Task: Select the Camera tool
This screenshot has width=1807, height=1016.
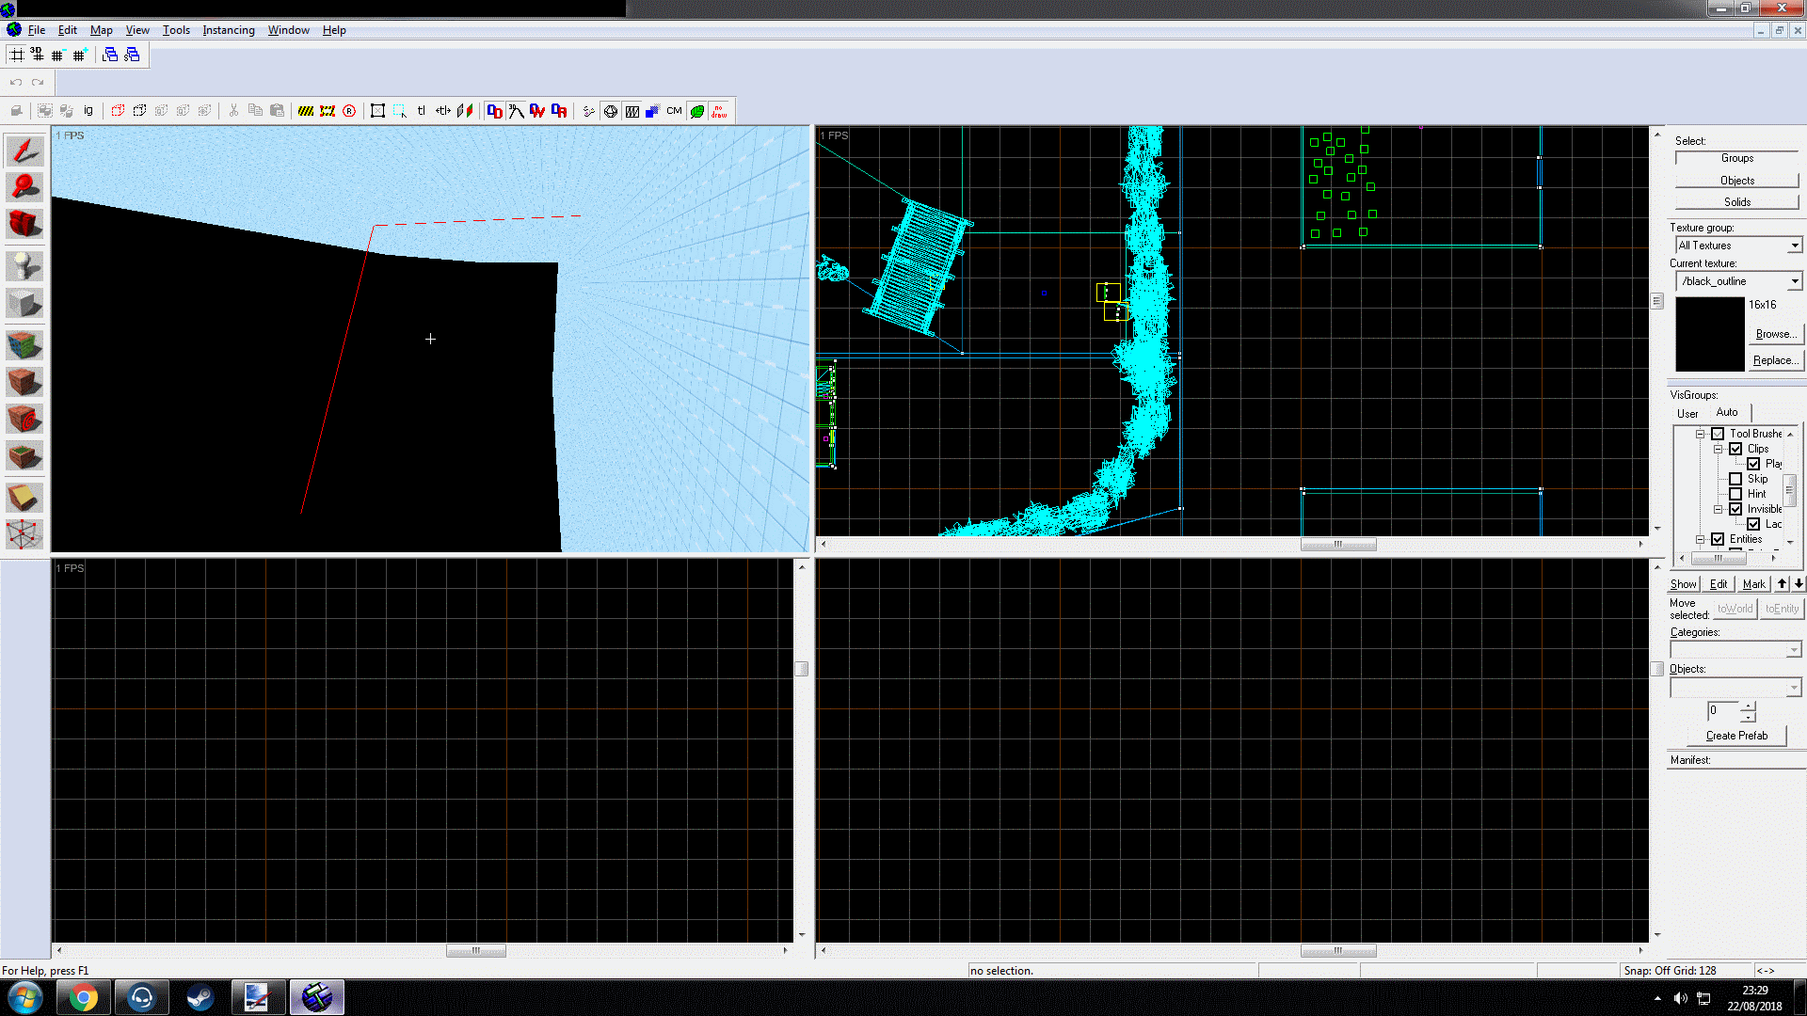Action: click(x=24, y=224)
